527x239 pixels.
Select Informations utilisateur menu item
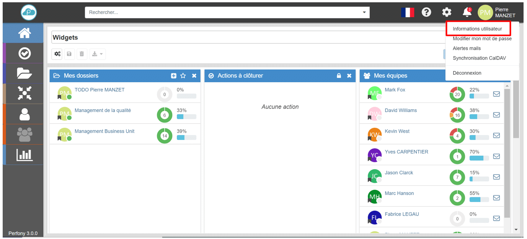pos(477,29)
